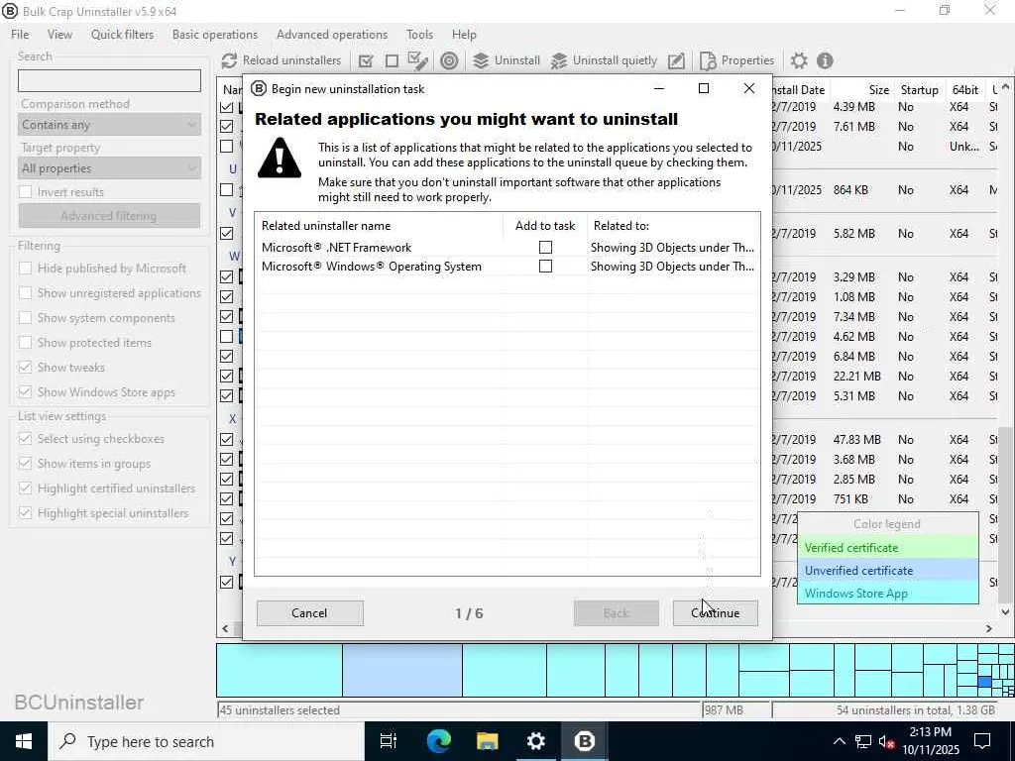Screen dimensions: 1015x761
Task: Cancel the uninstallation task dialog
Action: (309, 612)
